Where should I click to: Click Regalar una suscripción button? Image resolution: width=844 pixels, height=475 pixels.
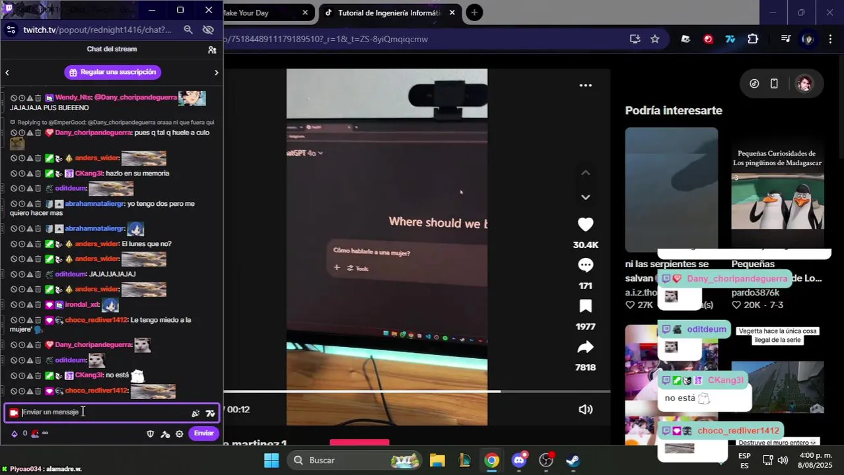(x=113, y=72)
